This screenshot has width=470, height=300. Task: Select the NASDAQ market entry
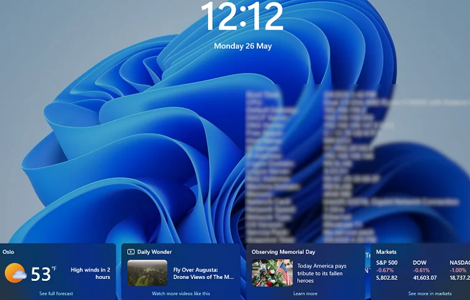tap(460, 270)
